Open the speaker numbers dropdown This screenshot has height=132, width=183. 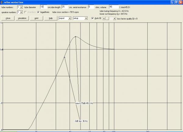pyautogui.click(x=21, y=12)
